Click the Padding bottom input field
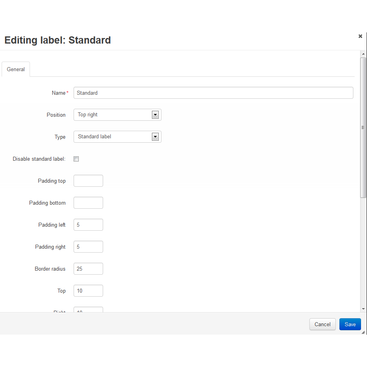This screenshot has width=367, height=367. click(x=88, y=203)
